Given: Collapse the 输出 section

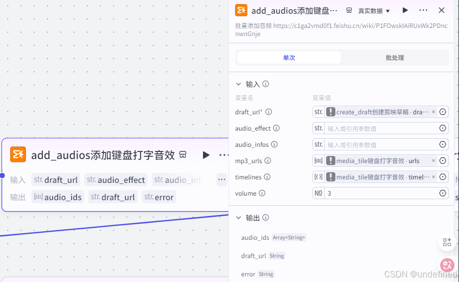Looking at the screenshot, I should click(239, 217).
